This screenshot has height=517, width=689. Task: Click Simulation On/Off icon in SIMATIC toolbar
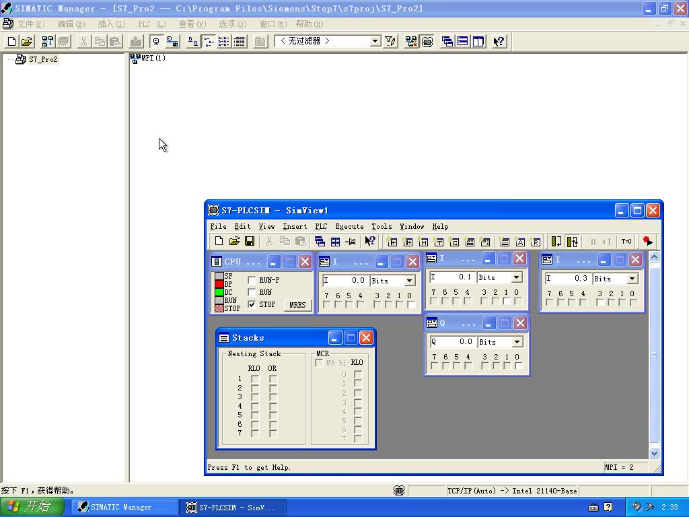pos(427,41)
